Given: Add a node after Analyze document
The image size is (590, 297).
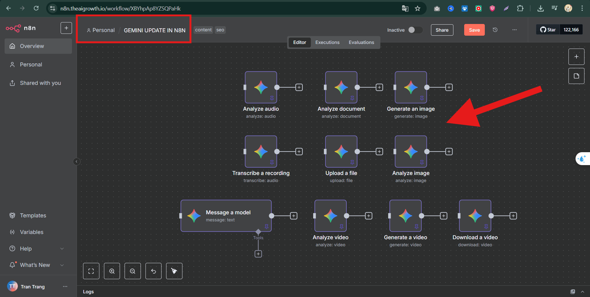Looking at the screenshot, I should point(379,87).
